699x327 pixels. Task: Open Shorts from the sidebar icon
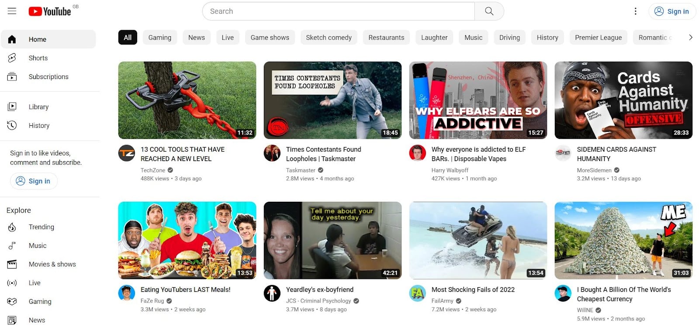(12, 58)
